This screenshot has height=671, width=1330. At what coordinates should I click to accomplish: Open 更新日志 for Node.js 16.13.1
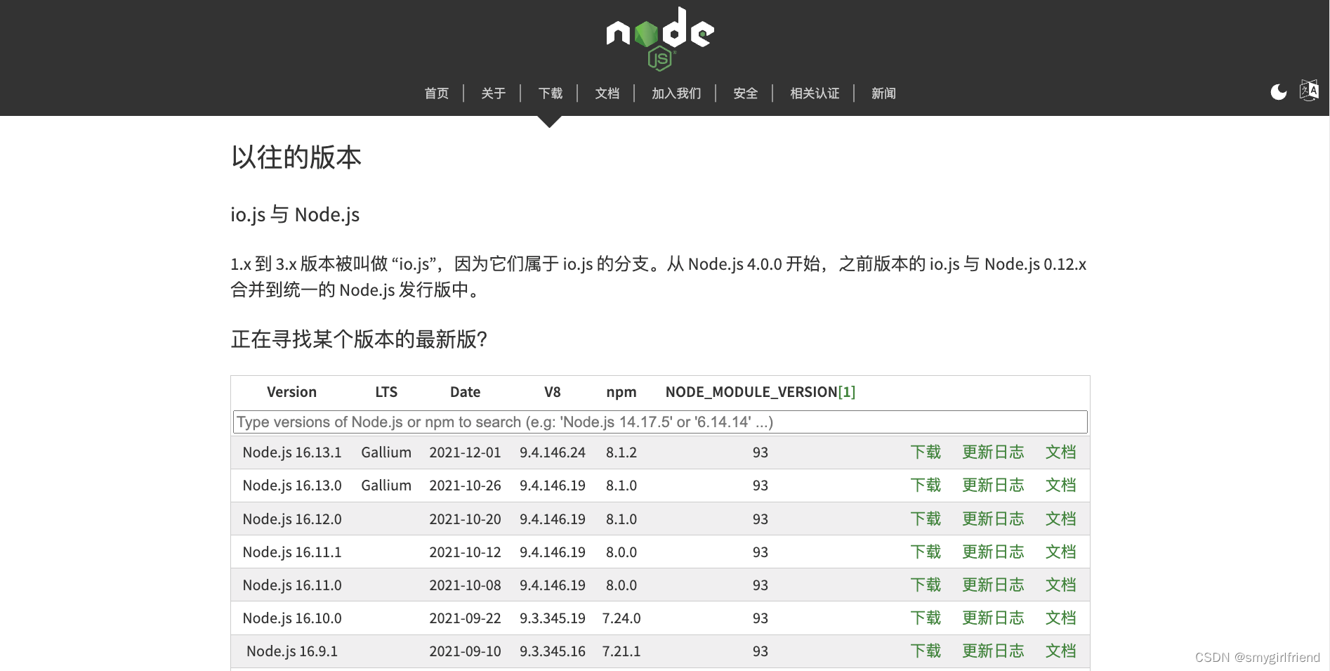(993, 452)
